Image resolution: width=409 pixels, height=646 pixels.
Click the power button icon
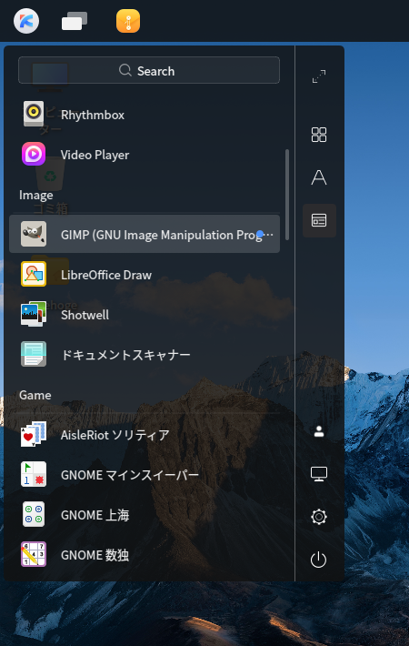[x=318, y=560]
